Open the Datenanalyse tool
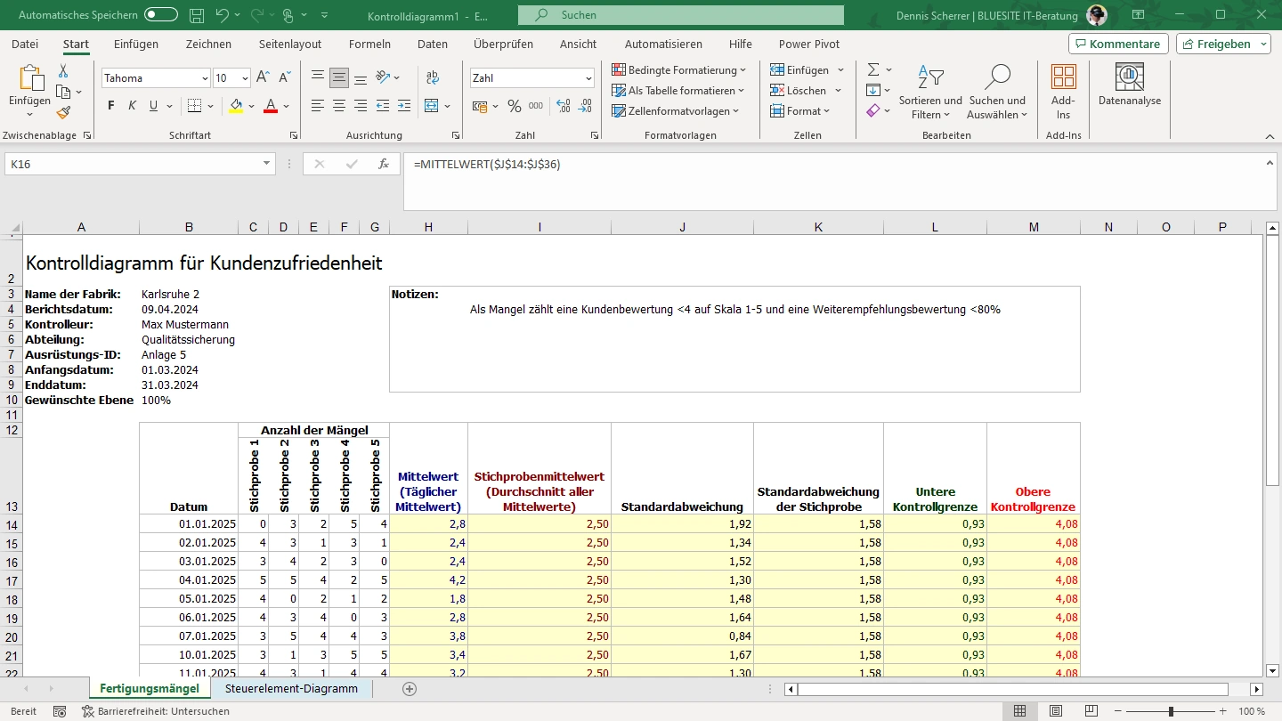The image size is (1282, 721). [1129, 86]
